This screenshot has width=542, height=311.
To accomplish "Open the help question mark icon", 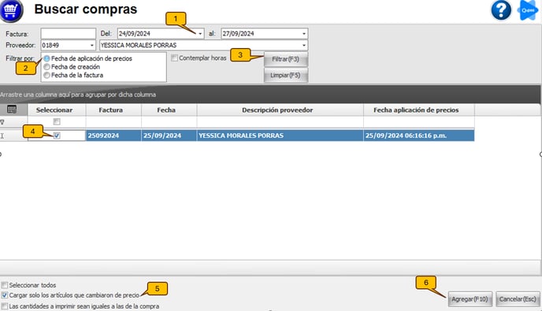I will (x=501, y=10).
